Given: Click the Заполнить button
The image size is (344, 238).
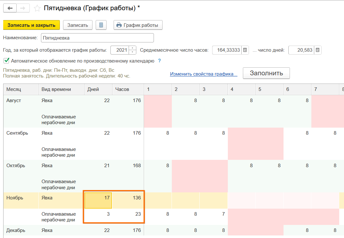Looking at the screenshot, I should click(x=266, y=73).
